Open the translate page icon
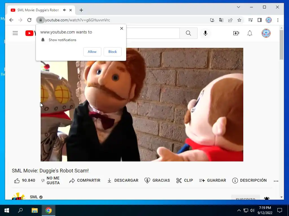 (221, 20)
